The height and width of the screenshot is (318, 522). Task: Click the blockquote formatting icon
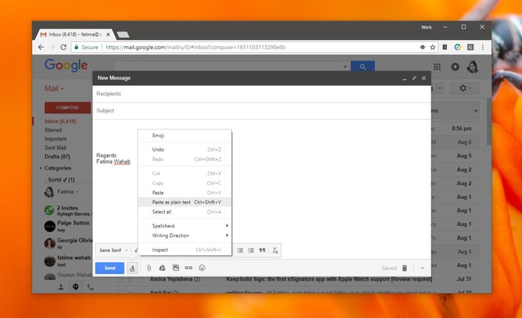[x=262, y=250]
